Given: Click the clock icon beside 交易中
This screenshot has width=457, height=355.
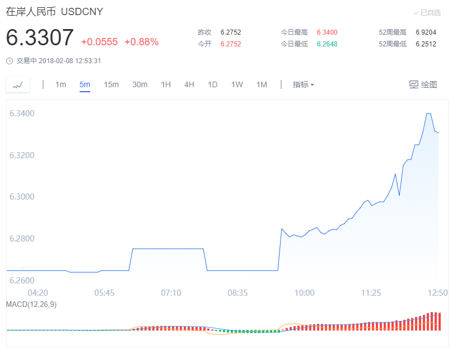Looking at the screenshot, I should [10, 61].
